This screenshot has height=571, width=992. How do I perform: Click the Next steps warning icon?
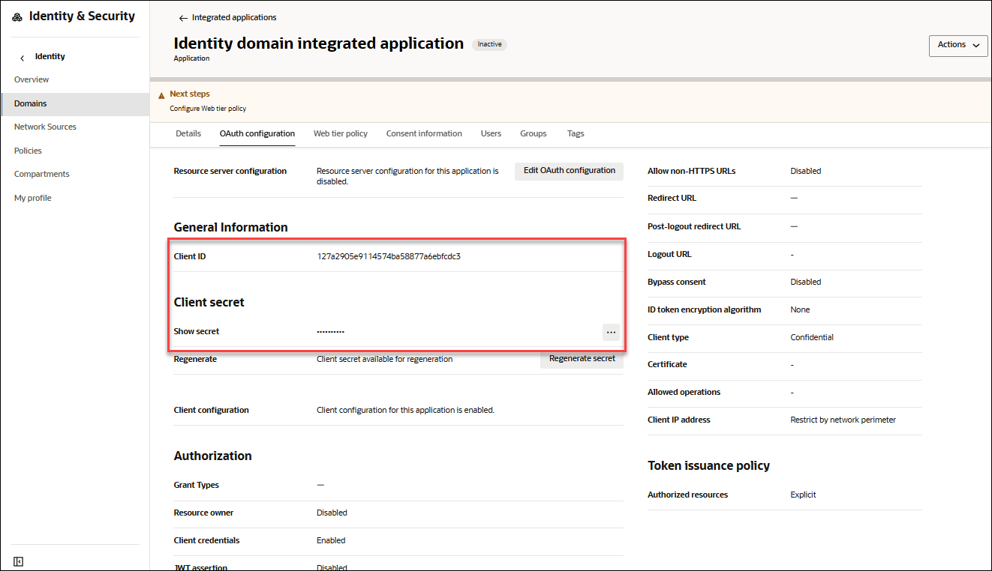click(x=161, y=94)
